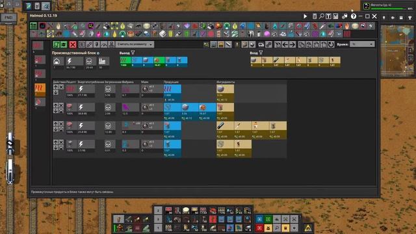Select the second block tab in left sidebar

coord(40,60)
